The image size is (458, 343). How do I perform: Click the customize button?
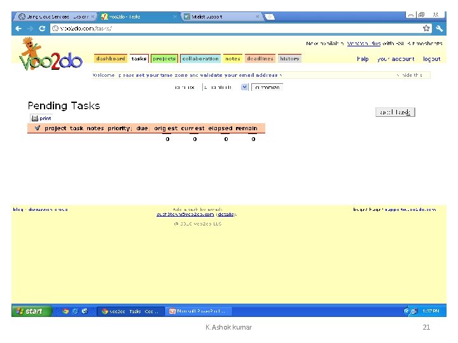pos(267,87)
